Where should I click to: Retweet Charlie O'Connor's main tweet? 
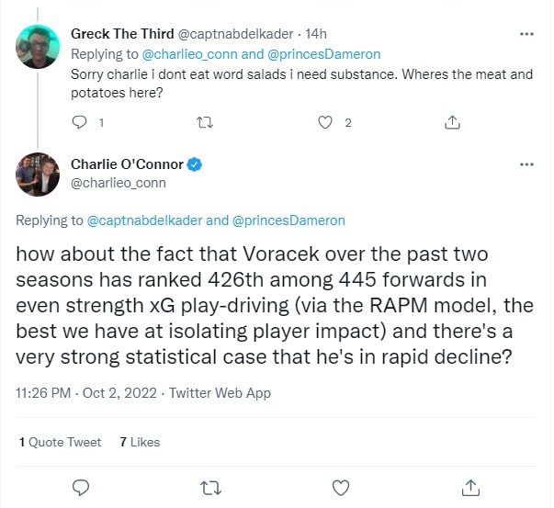tap(210, 486)
